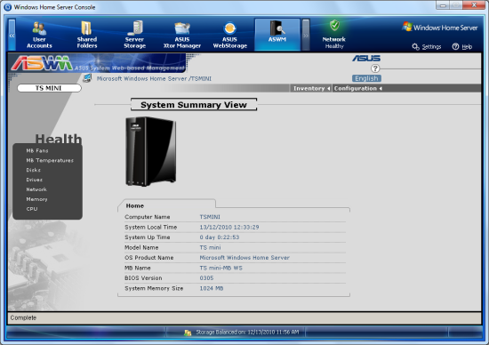The image size is (489, 345).
Task: Click the English language button
Action: pos(366,78)
